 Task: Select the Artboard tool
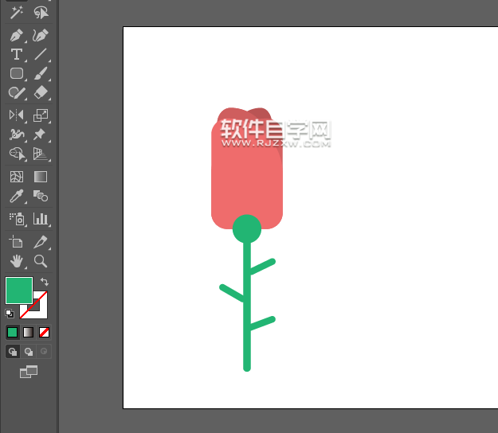coord(16,242)
